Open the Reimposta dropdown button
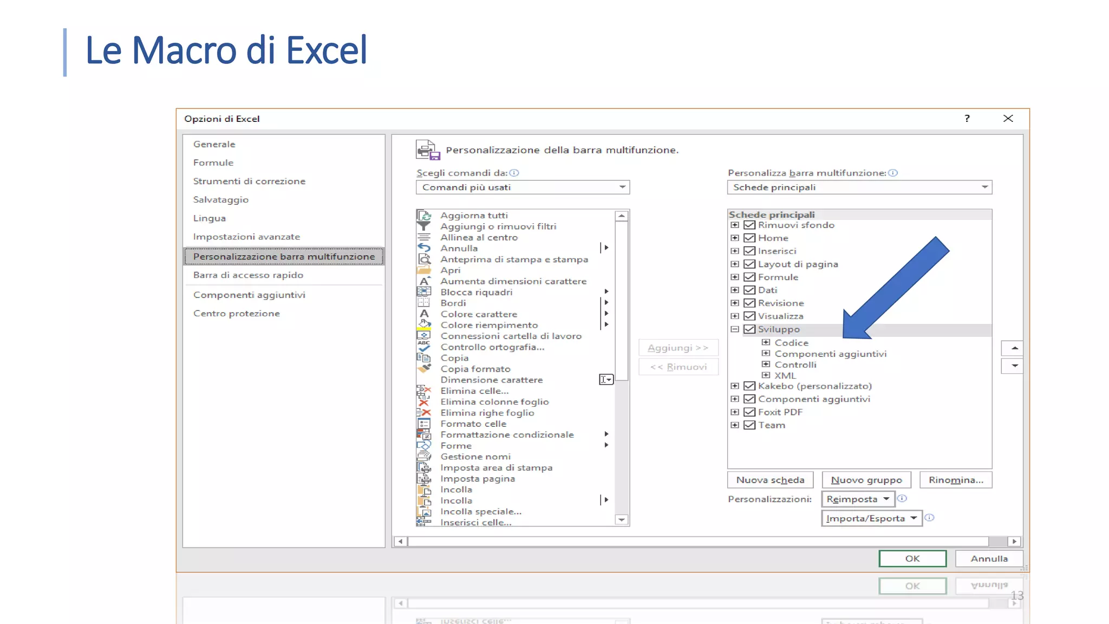Viewport: 1109px width, 624px height. coord(858,499)
